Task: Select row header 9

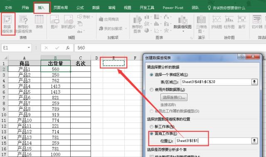Action: (4, 109)
